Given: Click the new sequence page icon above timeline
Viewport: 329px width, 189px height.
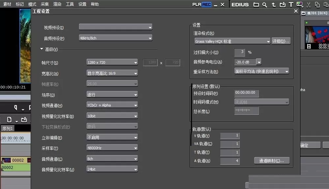Looking at the screenshot, I should pyautogui.click(x=9, y=120).
